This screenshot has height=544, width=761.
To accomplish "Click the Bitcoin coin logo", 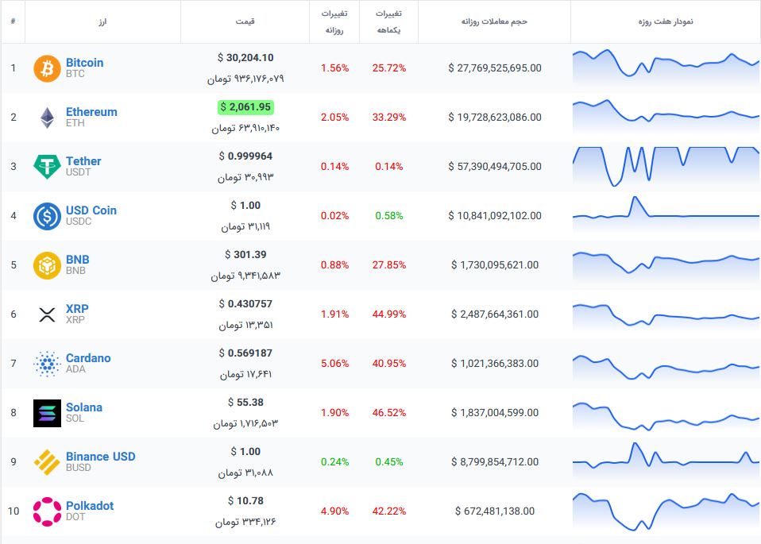I will click(x=47, y=68).
